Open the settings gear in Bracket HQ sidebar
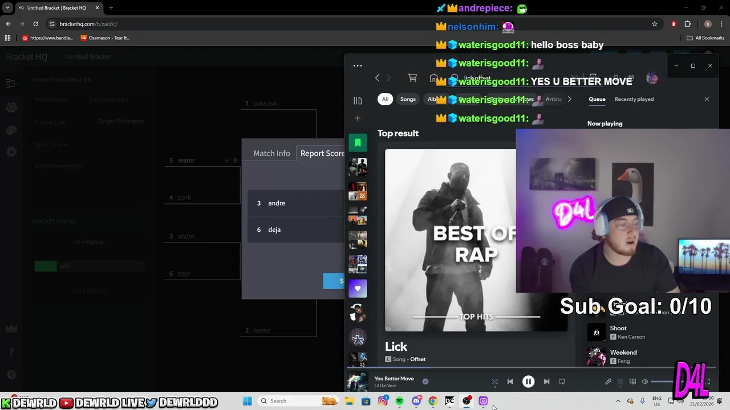This screenshot has width=730, height=410. pos(11,152)
